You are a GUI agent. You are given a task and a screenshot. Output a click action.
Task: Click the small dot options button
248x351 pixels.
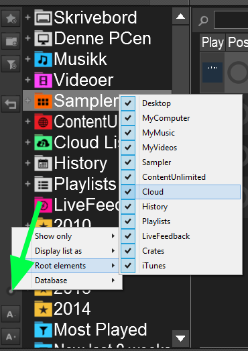[11, 291]
